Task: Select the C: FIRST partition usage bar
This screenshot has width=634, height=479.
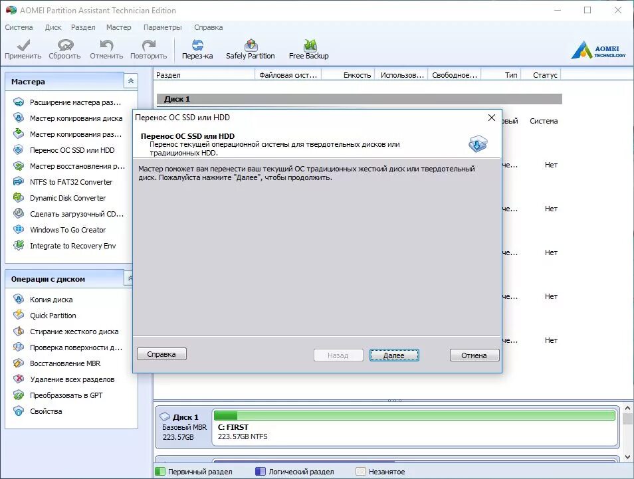Action: tap(415, 415)
